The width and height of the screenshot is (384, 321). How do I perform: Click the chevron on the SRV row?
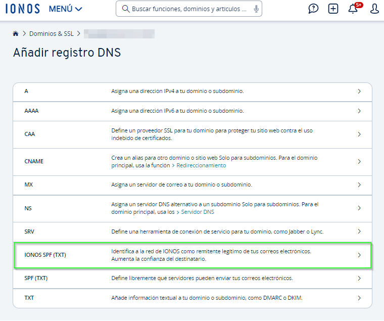coord(359,232)
